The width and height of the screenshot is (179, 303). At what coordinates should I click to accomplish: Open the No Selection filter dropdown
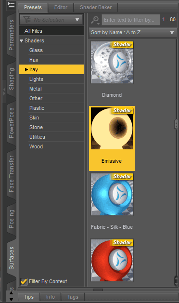[x=51, y=20]
